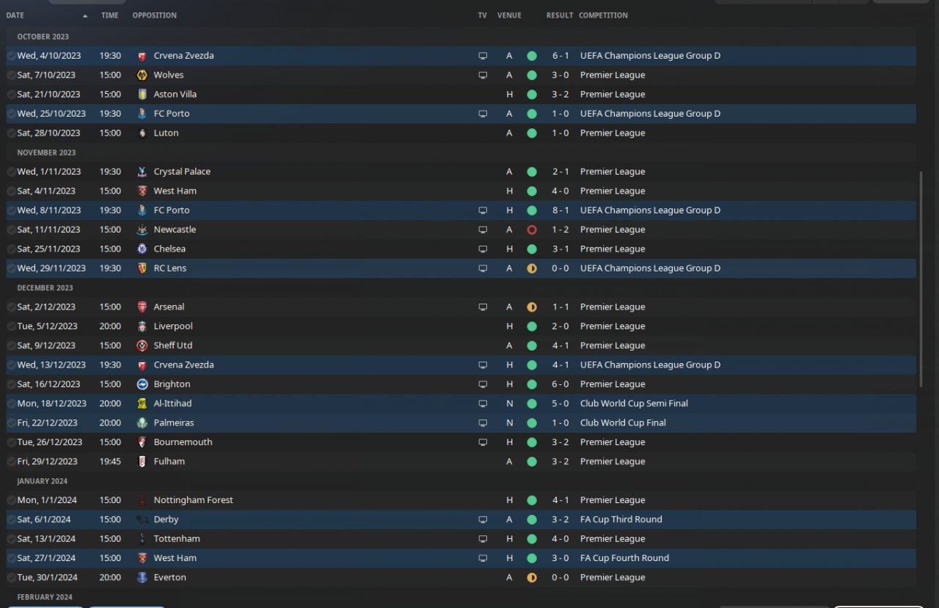This screenshot has width=939, height=608.
Task: Click TV icon on Palmeiras final row
Action: click(483, 423)
